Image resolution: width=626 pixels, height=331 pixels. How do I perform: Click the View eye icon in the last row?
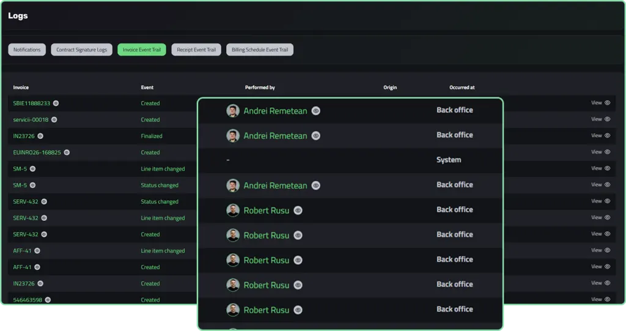click(607, 299)
